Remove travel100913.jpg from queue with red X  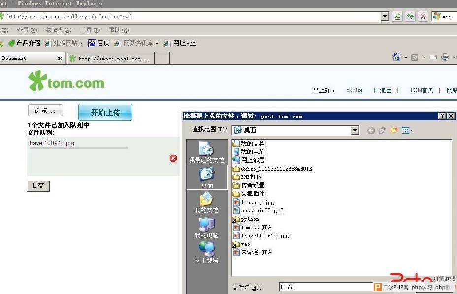(173, 158)
